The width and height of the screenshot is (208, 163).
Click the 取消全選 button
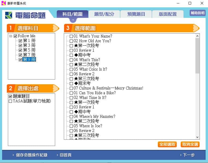190,144
